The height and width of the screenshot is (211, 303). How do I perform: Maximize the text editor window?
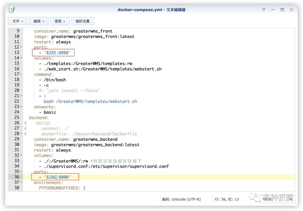tap(282, 10)
